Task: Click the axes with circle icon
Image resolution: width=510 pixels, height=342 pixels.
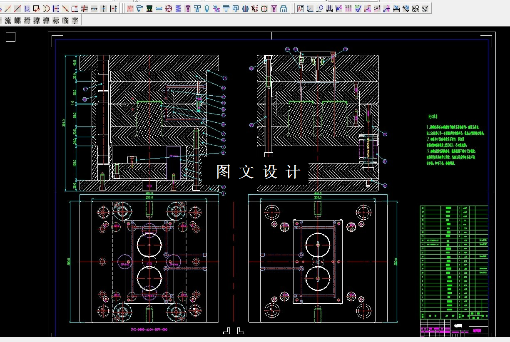Action: [x=320, y=8]
